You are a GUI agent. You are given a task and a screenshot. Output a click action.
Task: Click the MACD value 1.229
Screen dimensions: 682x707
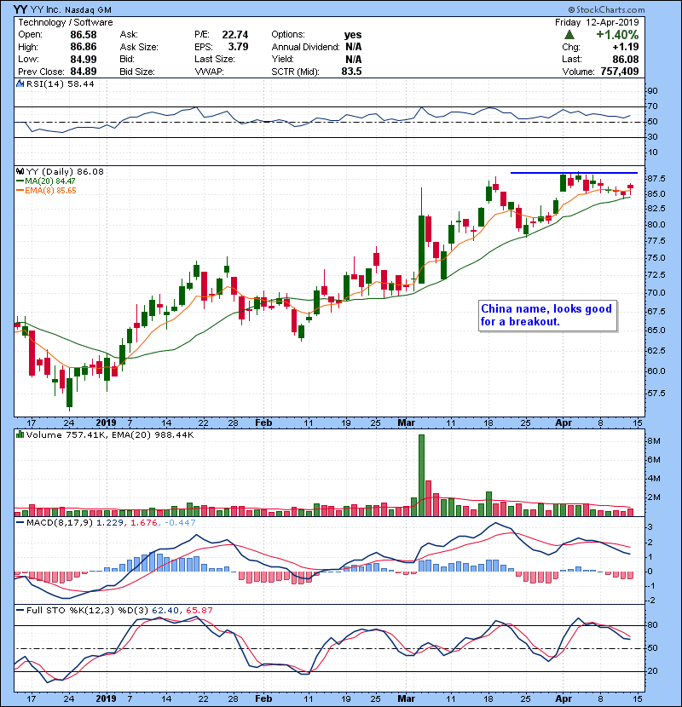[x=110, y=523]
